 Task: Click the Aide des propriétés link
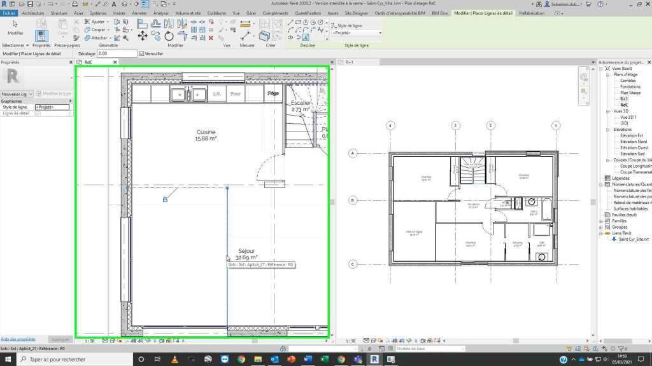(18, 339)
